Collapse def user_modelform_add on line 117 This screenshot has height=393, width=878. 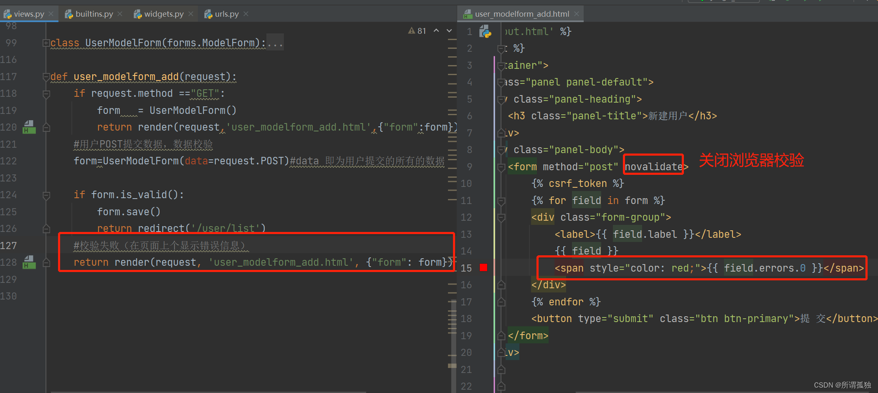click(x=46, y=77)
